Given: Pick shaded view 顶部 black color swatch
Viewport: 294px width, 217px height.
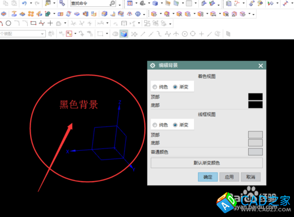Looking at the screenshot, I should tap(255, 97).
